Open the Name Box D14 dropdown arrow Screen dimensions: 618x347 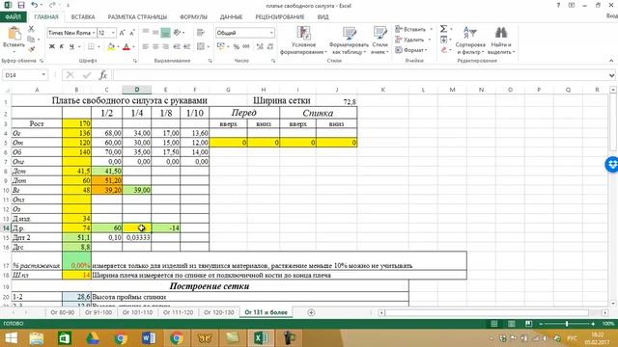[x=43, y=75]
